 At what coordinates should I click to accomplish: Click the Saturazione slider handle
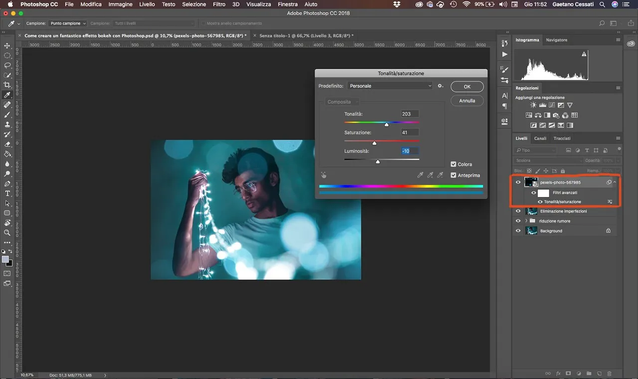coord(374,143)
